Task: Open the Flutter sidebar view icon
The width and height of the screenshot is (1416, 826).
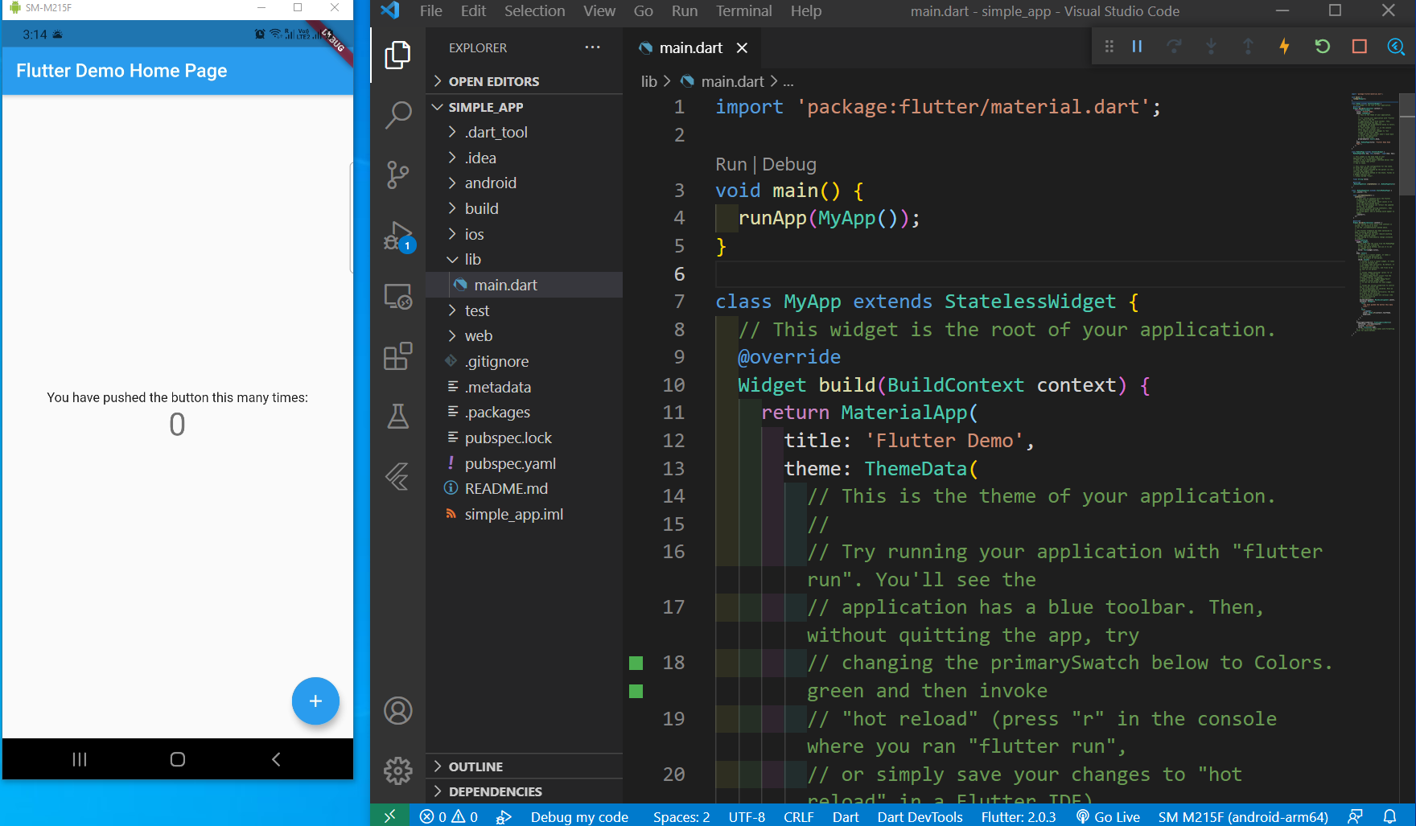Action: pos(397,477)
